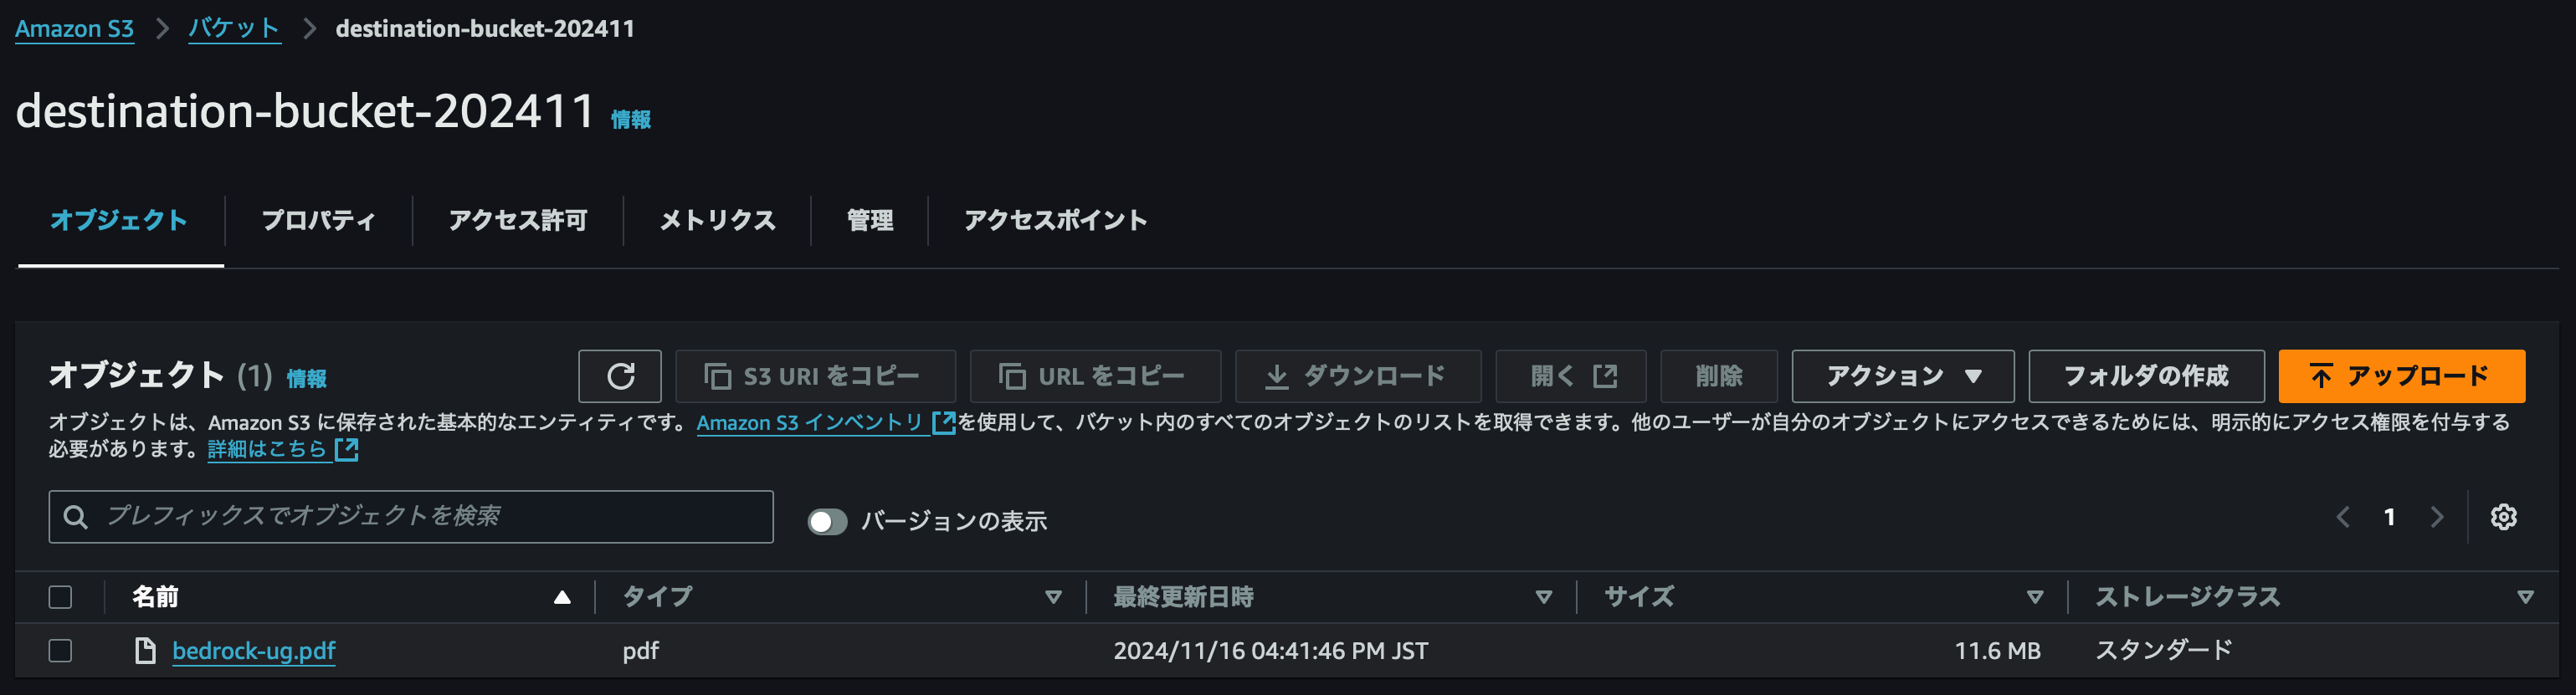Check the bedrock-ug.pdf row checkbox

click(x=60, y=650)
